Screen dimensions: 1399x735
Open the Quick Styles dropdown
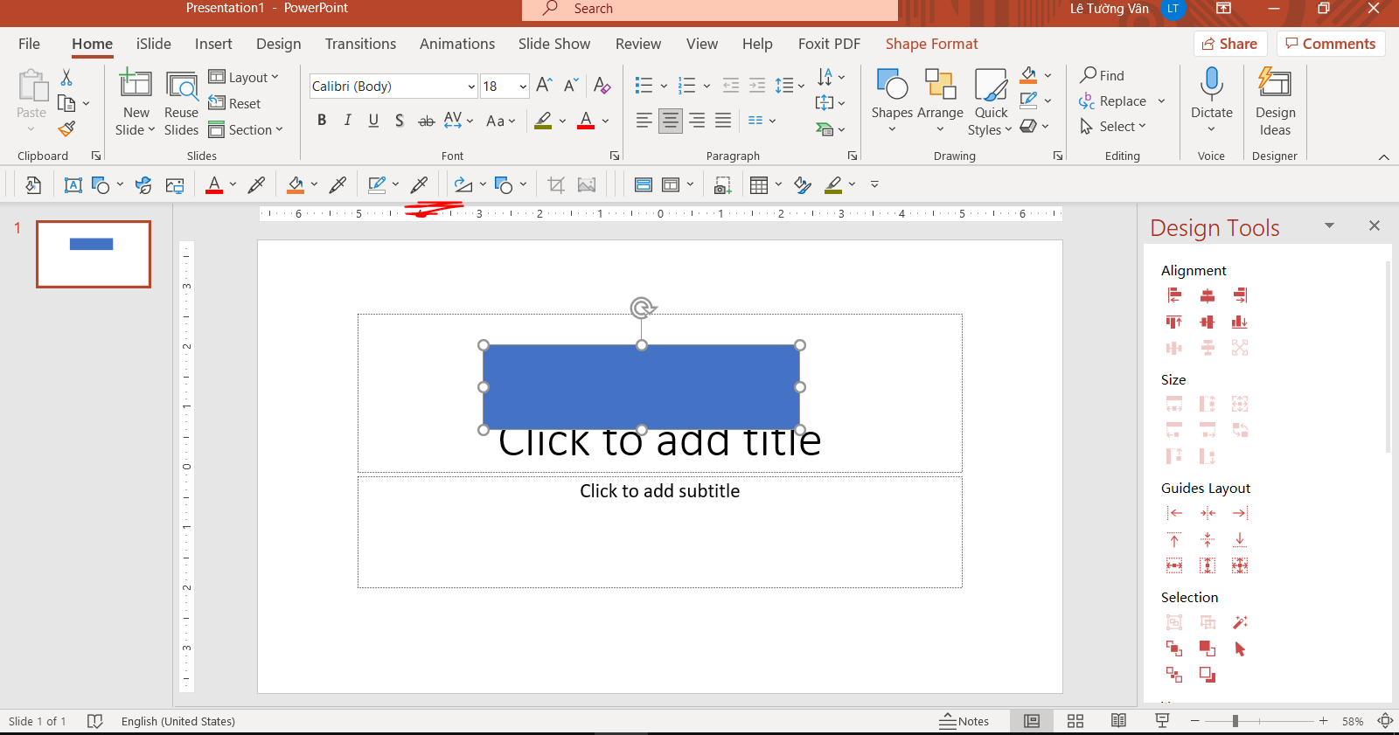coord(991,101)
